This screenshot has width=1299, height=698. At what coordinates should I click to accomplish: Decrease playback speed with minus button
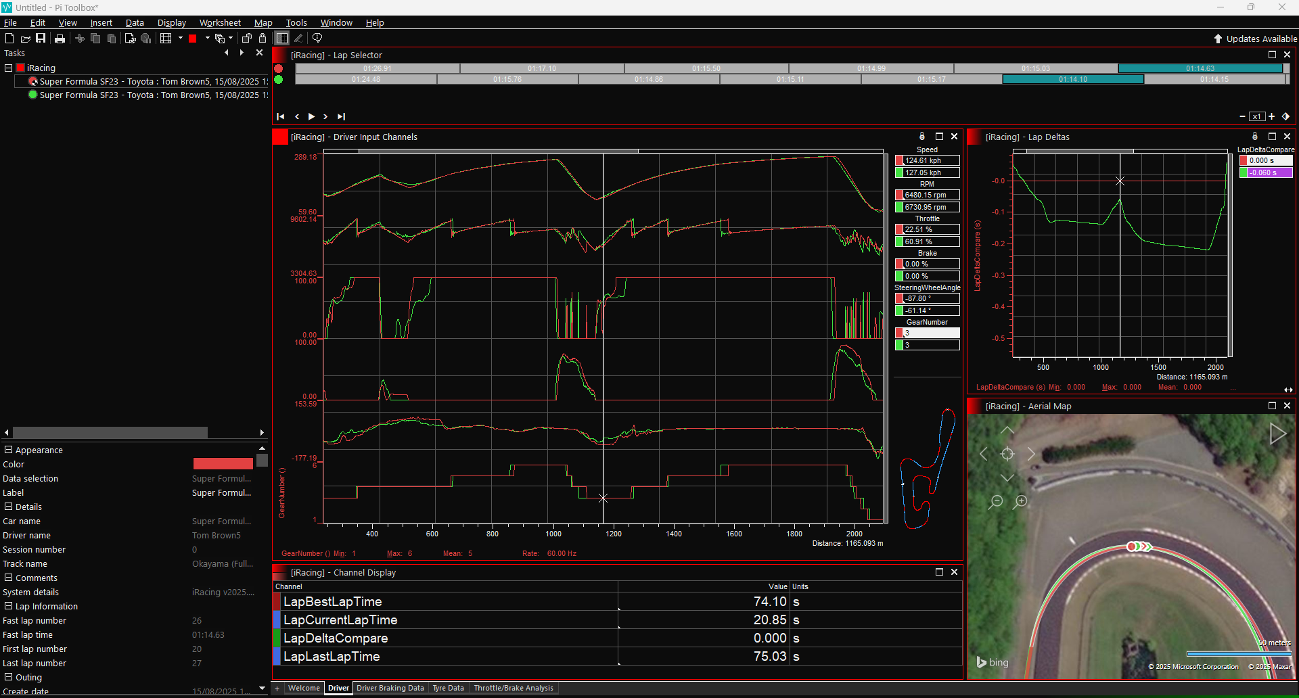point(1242,116)
